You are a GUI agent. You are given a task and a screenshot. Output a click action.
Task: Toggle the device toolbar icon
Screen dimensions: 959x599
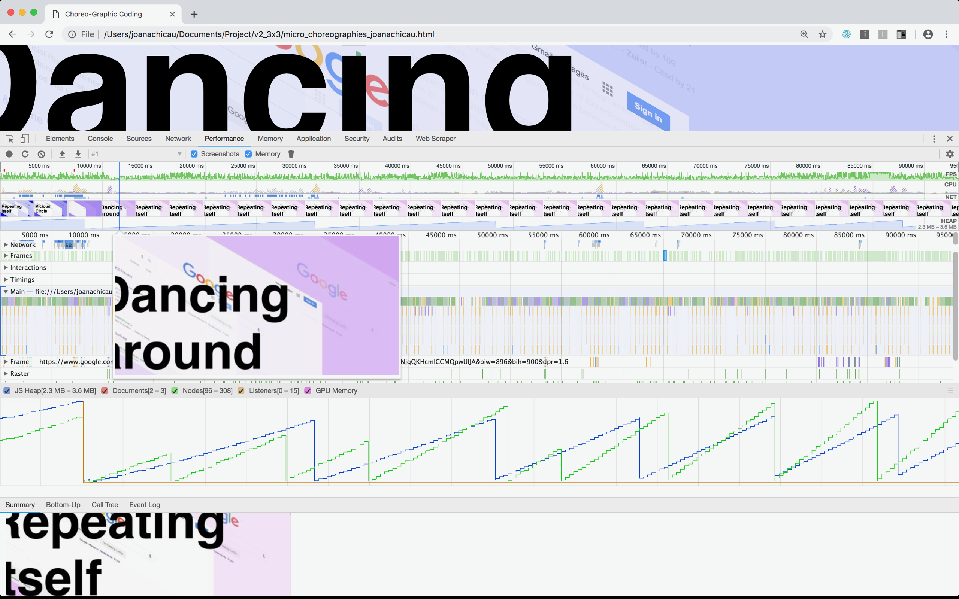click(25, 139)
